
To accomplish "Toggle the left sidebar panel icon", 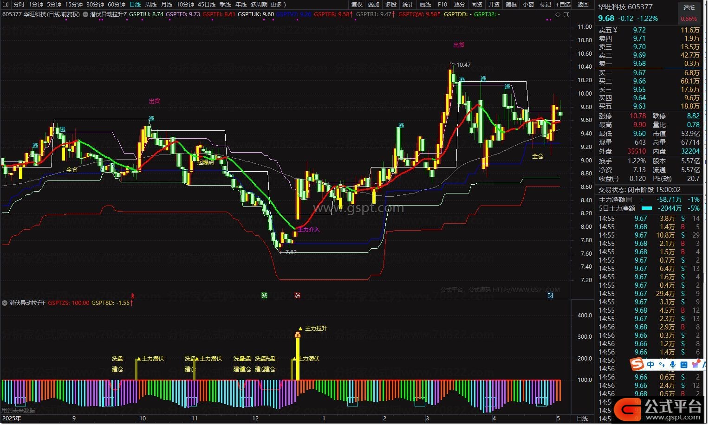I will pyautogui.click(x=6, y=5).
